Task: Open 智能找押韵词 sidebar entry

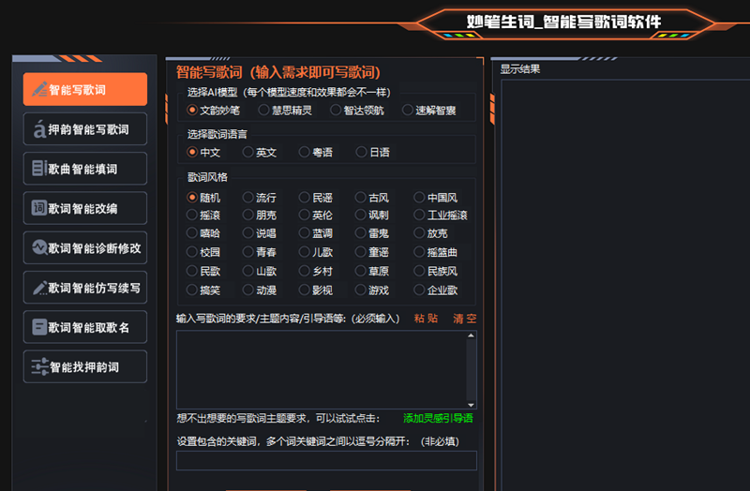Action: [85, 366]
